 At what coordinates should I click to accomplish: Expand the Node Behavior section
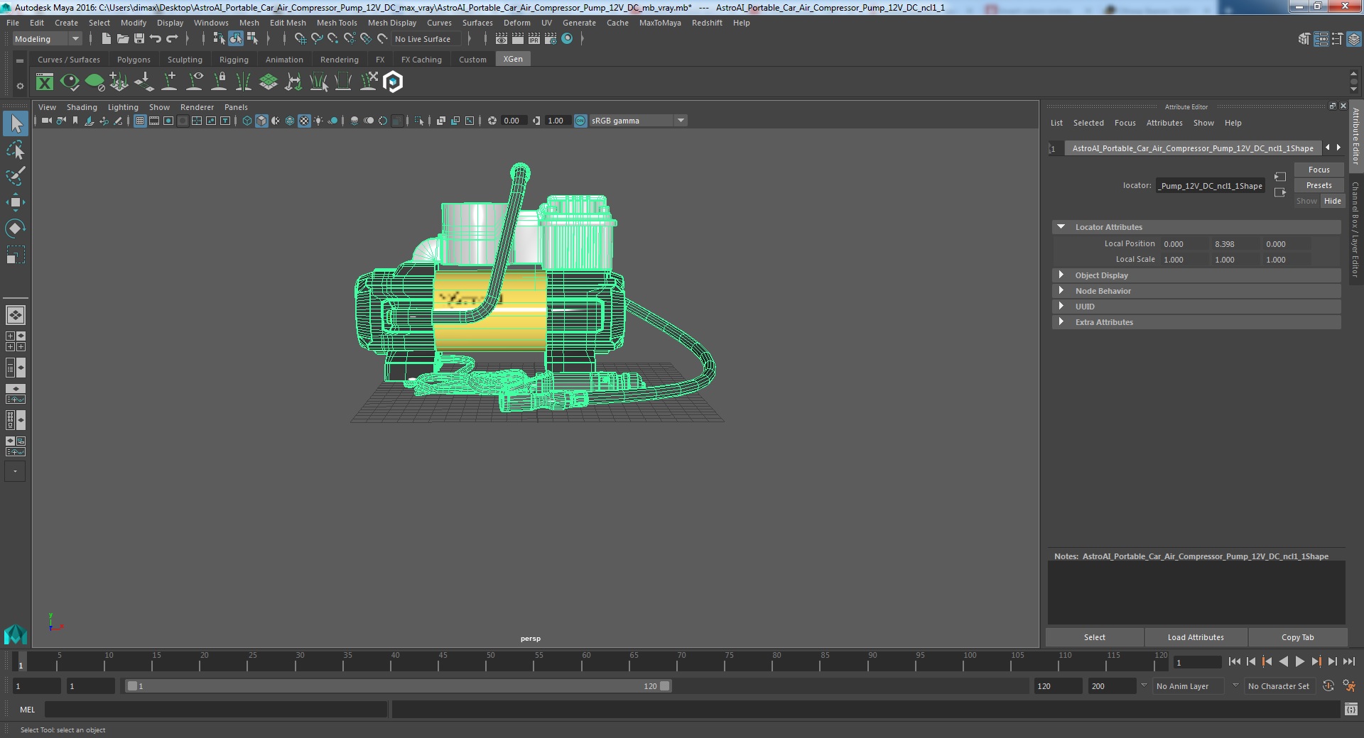coord(1196,291)
